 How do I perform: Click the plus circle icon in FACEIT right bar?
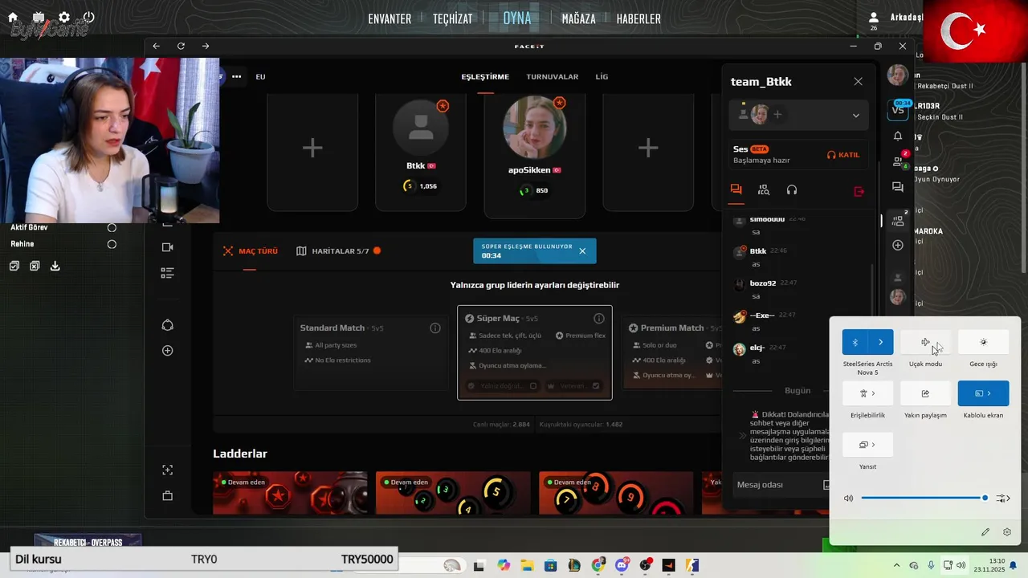click(898, 245)
